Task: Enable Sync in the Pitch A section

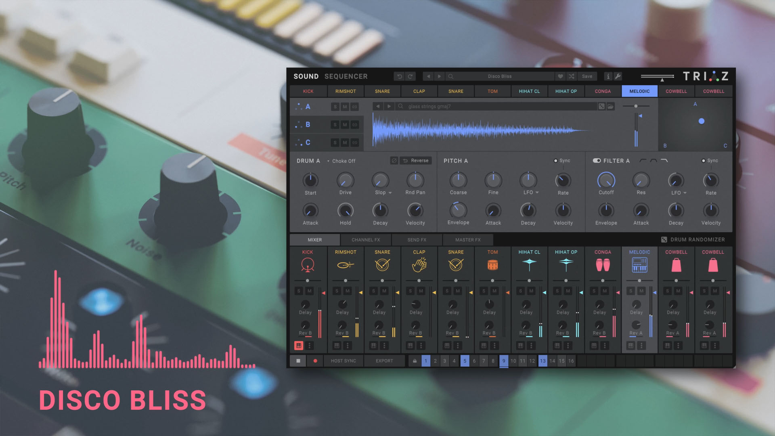Action: (556, 161)
